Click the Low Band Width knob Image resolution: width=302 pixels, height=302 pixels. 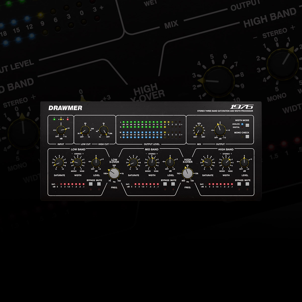point(78,163)
